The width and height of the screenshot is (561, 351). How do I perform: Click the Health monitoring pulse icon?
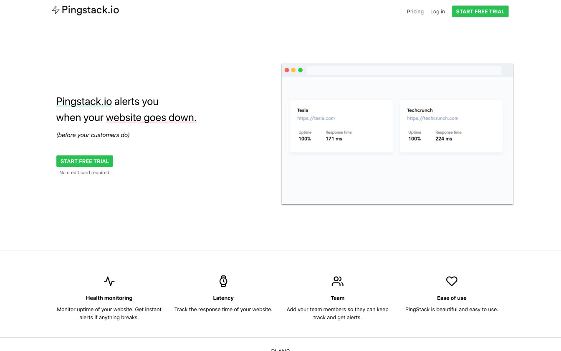coord(109,281)
